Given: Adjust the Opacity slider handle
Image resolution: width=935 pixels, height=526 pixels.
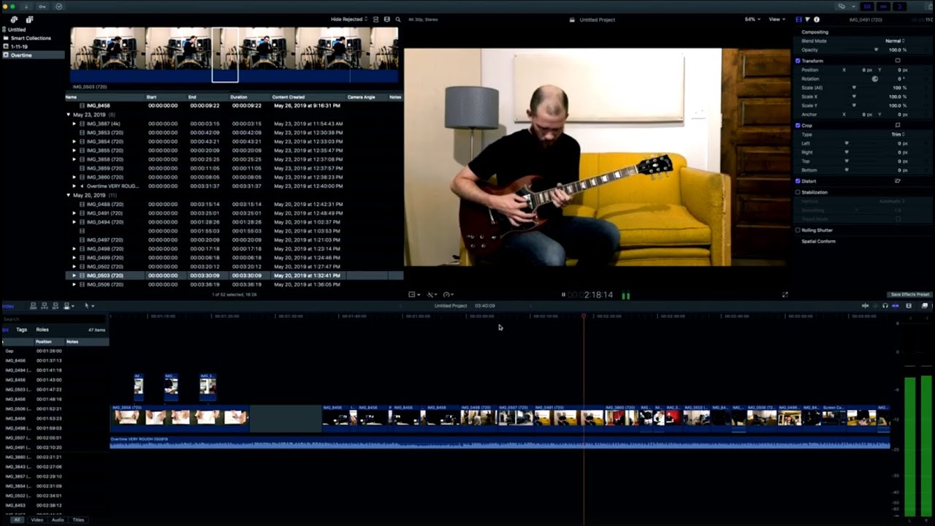Looking at the screenshot, I should click(876, 50).
